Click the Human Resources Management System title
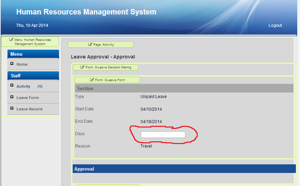 click(86, 12)
